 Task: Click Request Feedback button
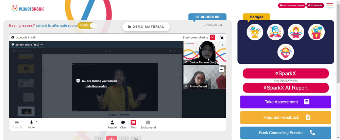click(x=286, y=117)
